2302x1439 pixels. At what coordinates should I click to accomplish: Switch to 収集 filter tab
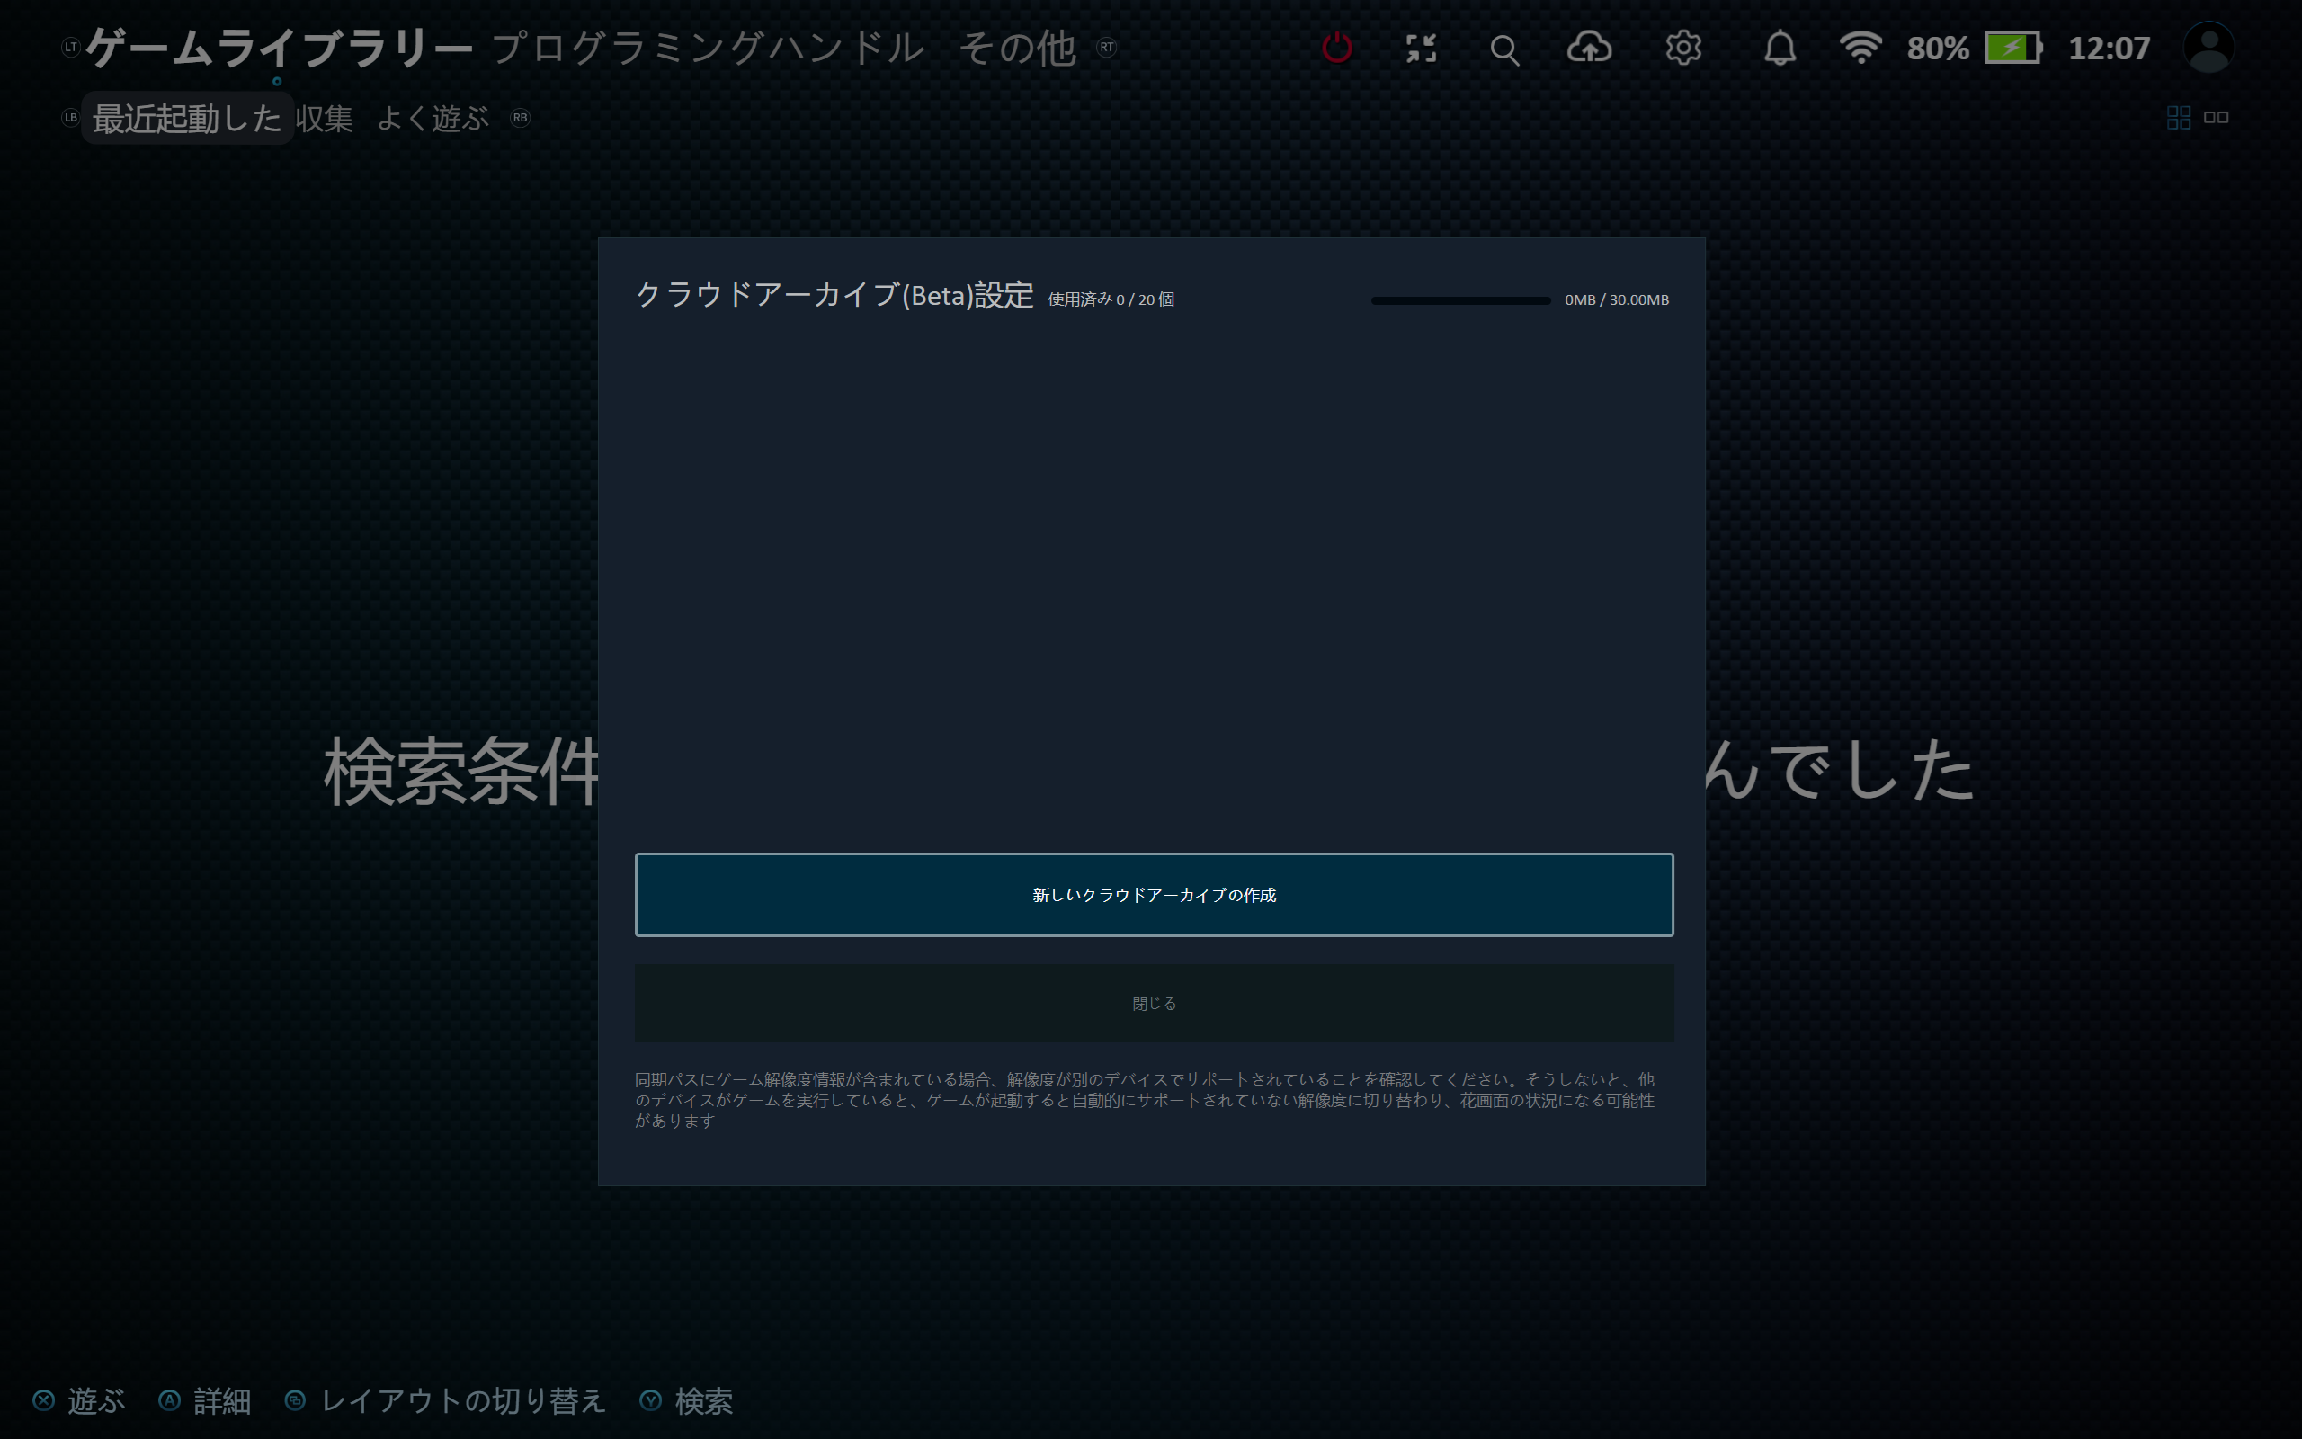tap(324, 118)
